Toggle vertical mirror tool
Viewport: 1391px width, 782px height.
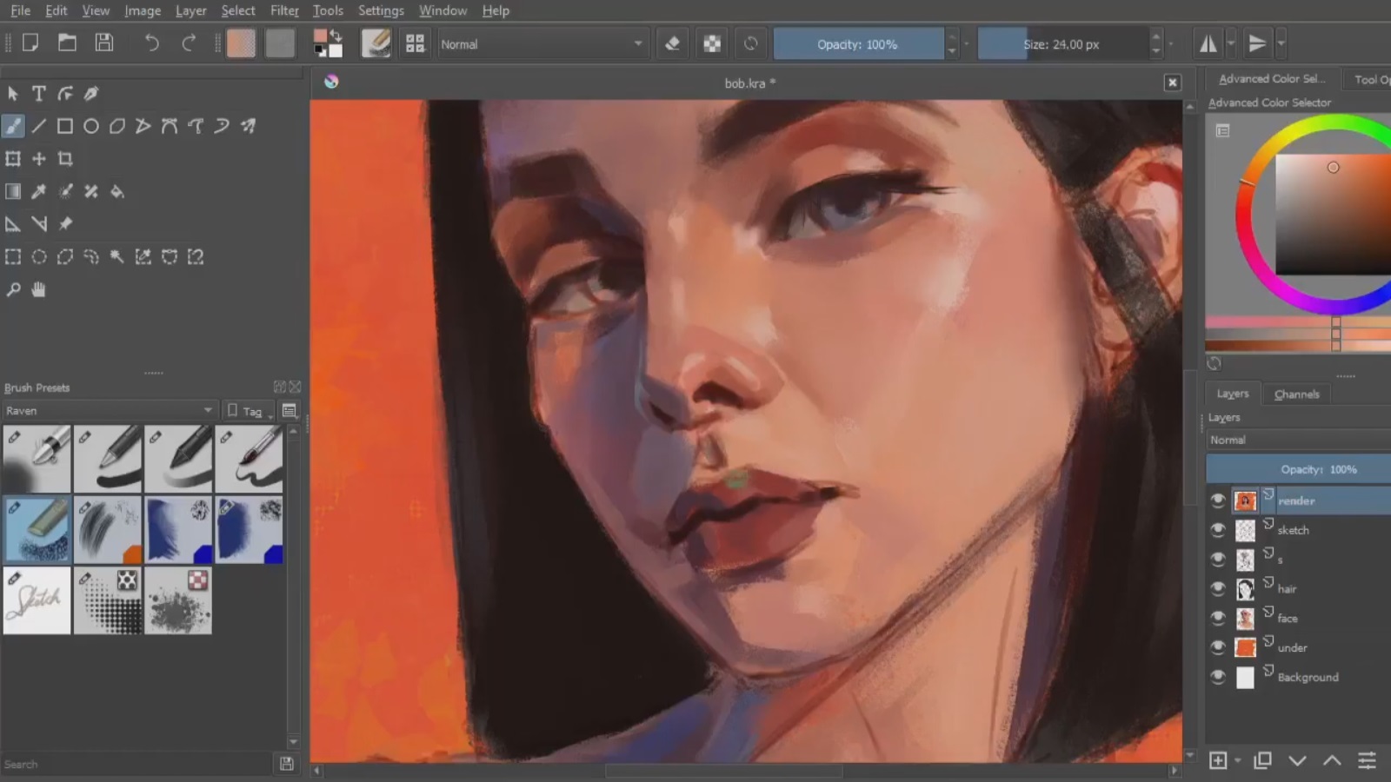click(1257, 43)
